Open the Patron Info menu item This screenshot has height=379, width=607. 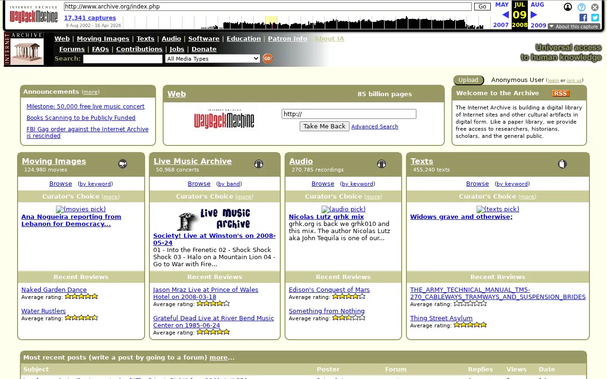coord(287,39)
